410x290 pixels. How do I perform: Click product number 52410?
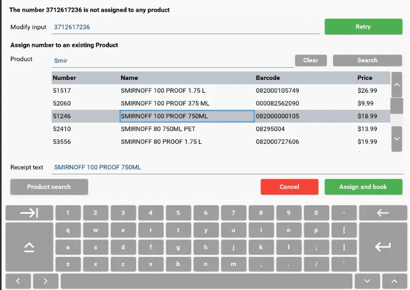click(62, 129)
